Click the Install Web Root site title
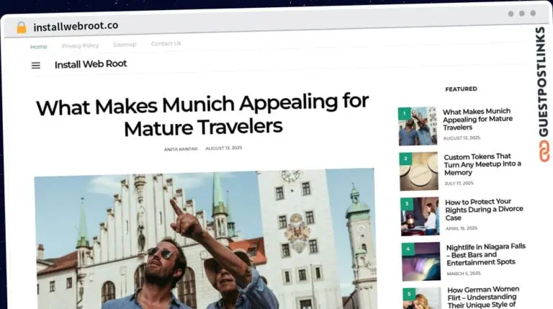Viewport: 553px width, 309px height. 91,64
